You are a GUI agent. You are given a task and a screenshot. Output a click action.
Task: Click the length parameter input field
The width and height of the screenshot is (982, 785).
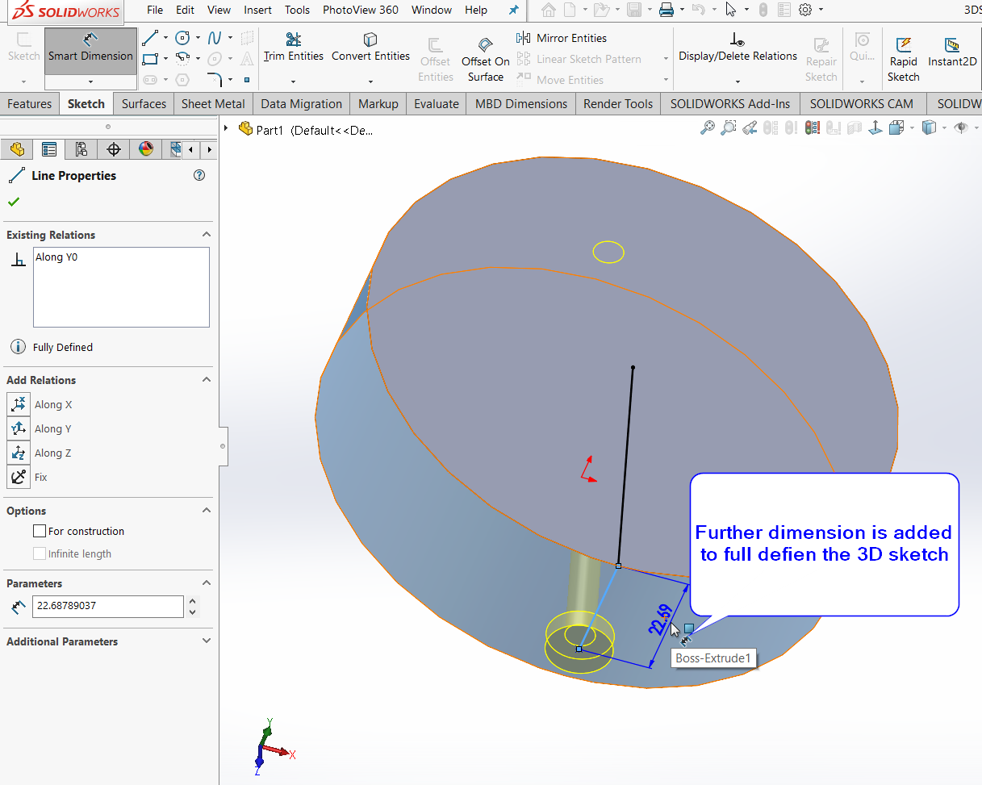[107, 606]
